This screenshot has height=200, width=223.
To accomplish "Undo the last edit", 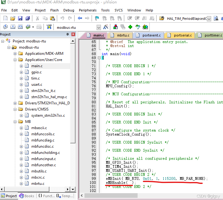I will [x=62, y=18].
